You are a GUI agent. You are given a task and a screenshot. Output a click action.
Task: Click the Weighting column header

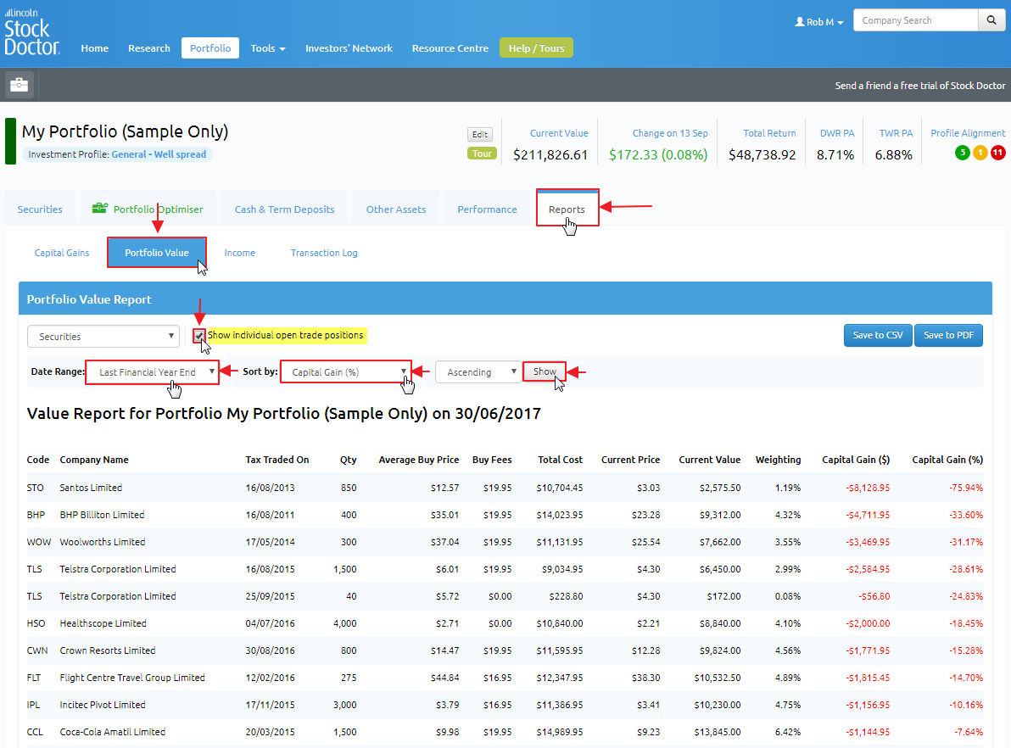[x=779, y=460]
